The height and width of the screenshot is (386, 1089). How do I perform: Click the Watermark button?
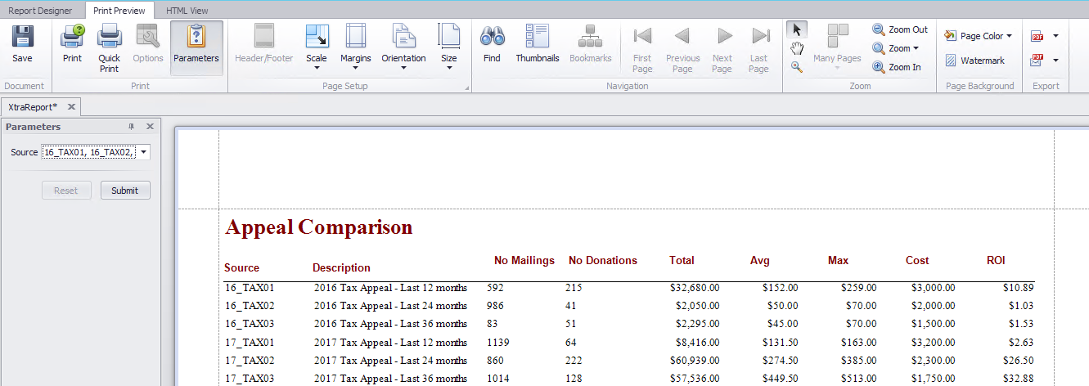pos(974,61)
